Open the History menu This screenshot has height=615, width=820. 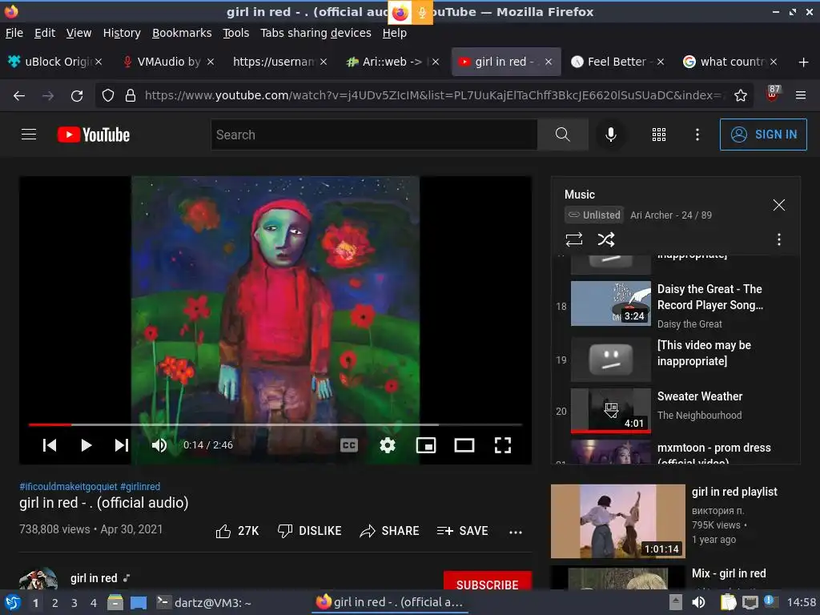tap(122, 33)
